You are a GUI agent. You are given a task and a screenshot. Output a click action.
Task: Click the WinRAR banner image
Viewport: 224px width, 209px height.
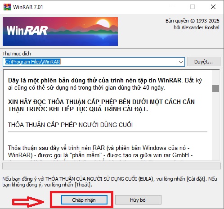tap(60, 32)
